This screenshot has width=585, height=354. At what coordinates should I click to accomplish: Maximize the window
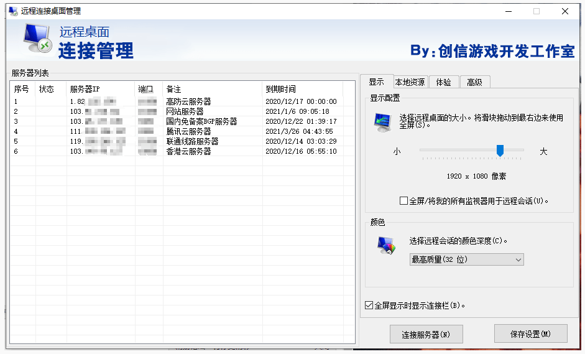pyautogui.click(x=537, y=11)
